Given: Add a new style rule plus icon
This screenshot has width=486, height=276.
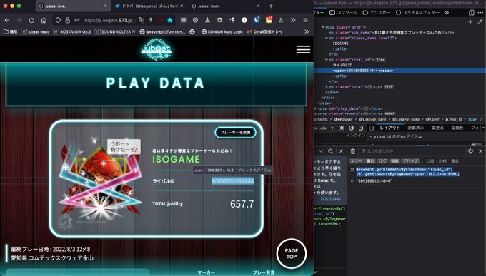Looking at the screenshot, I should (332, 128).
